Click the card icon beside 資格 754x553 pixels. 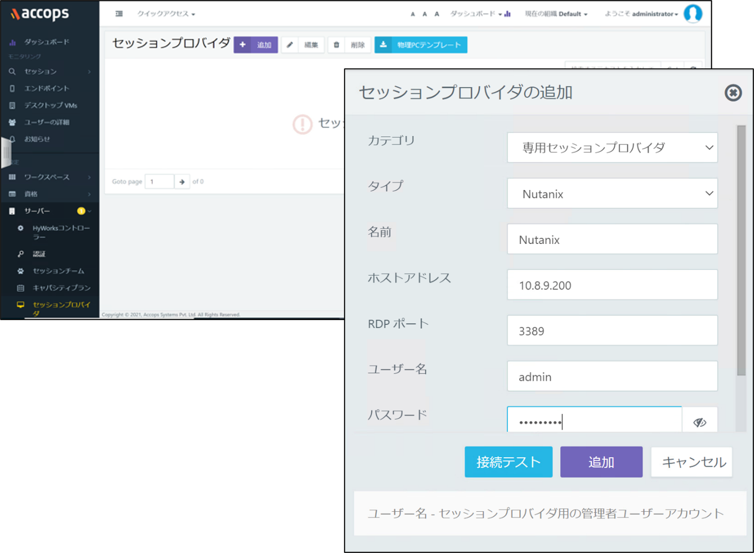(12, 194)
